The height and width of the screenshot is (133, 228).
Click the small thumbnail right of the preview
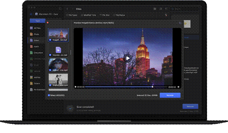(187, 24)
